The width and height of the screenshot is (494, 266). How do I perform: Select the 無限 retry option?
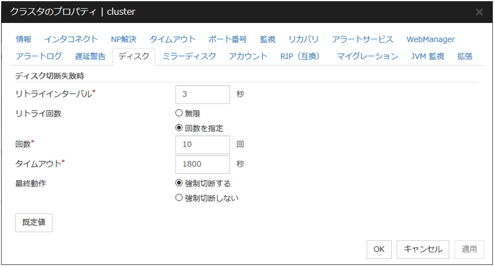179,113
